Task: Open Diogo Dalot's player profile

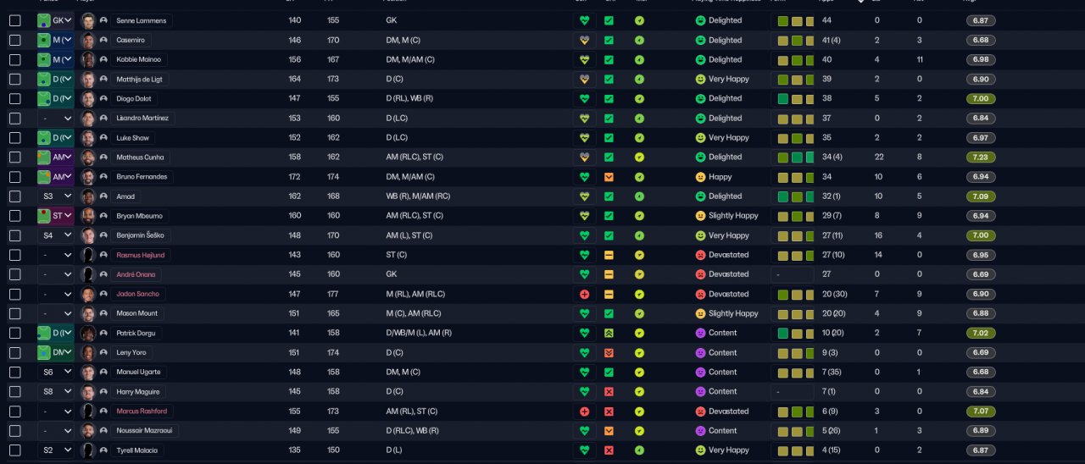Action: click(134, 98)
